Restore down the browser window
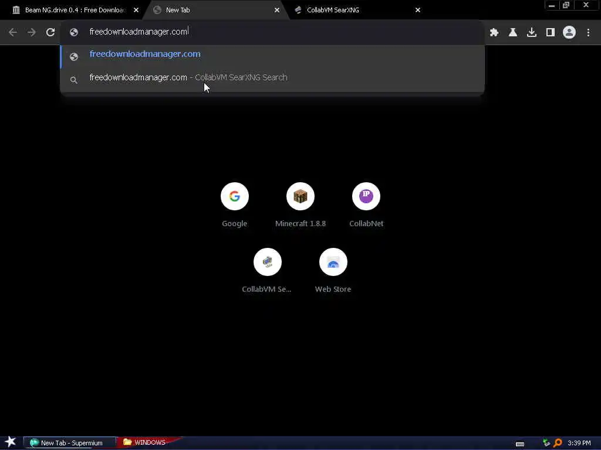Screen dimensions: 601x450 [x=566, y=5]
